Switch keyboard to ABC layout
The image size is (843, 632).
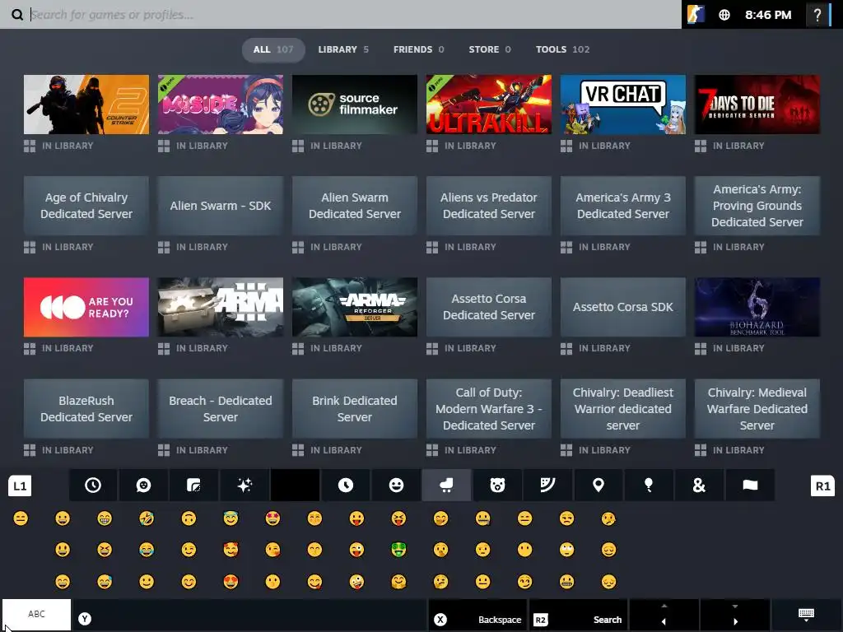coord(36,614)
